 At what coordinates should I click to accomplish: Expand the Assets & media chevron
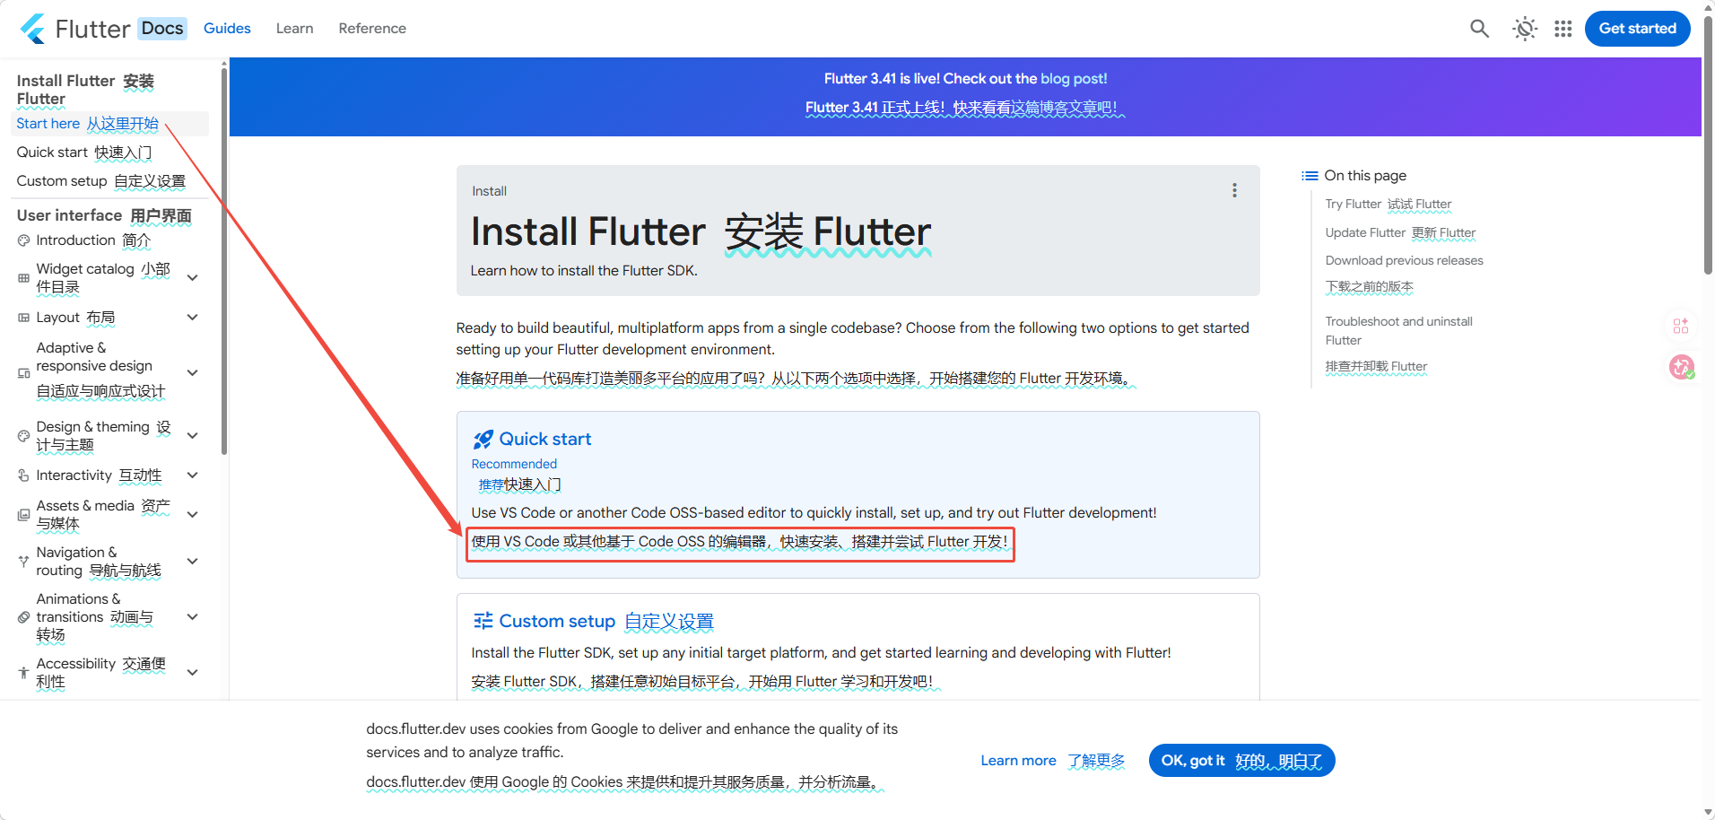click(192, 515)
